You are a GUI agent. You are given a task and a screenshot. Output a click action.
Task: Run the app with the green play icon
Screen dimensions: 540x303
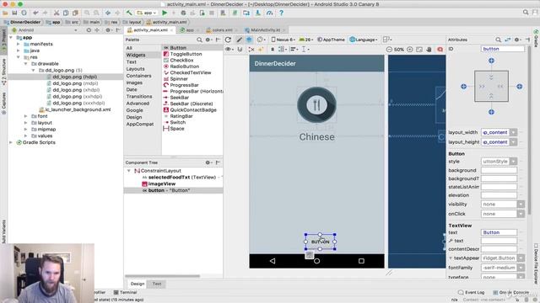(x=165, y=13)
